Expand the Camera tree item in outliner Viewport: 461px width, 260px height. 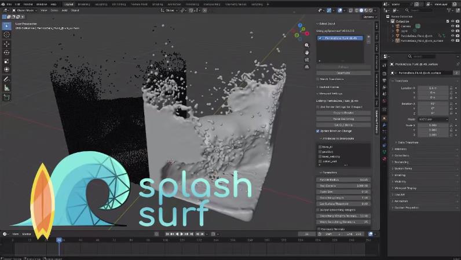(x=393, y=26)
